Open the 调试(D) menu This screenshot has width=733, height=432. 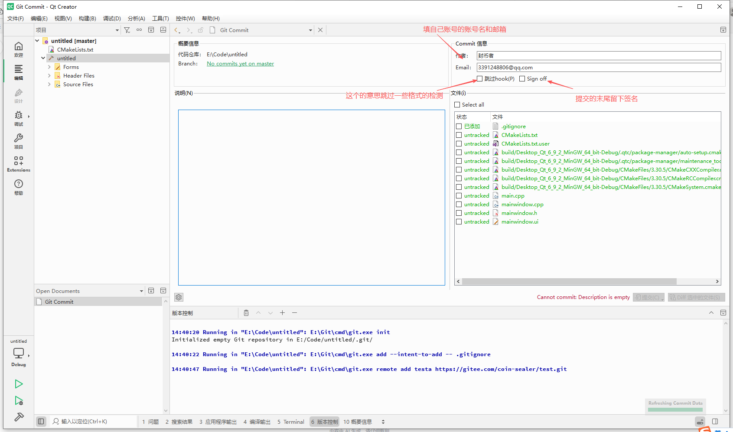[112, 19]
